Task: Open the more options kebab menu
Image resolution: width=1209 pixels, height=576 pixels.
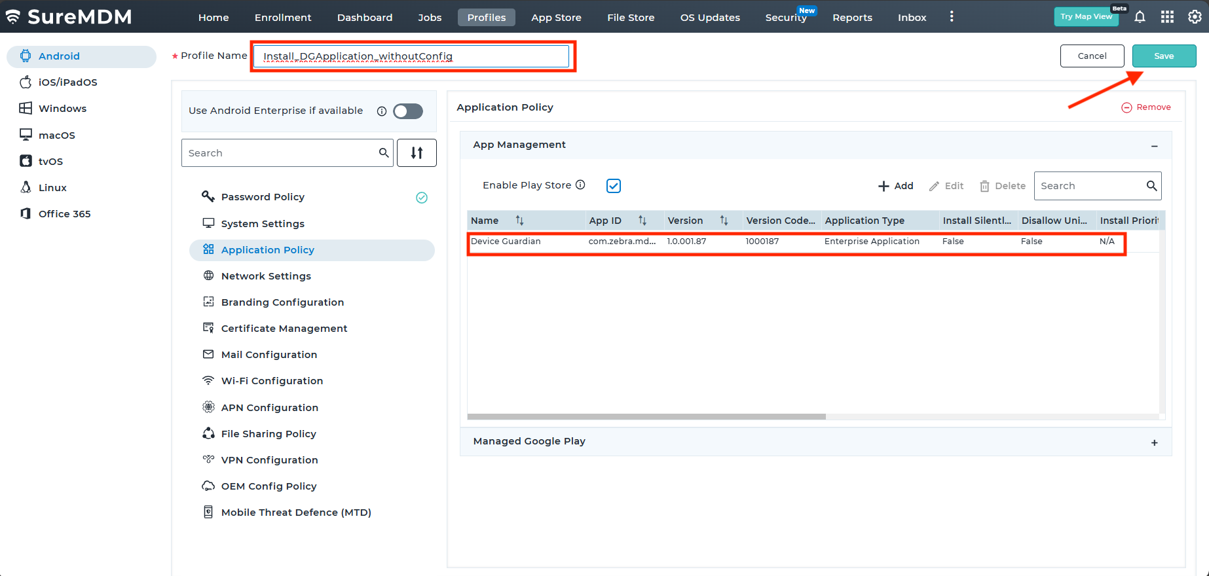Action: 952,17
